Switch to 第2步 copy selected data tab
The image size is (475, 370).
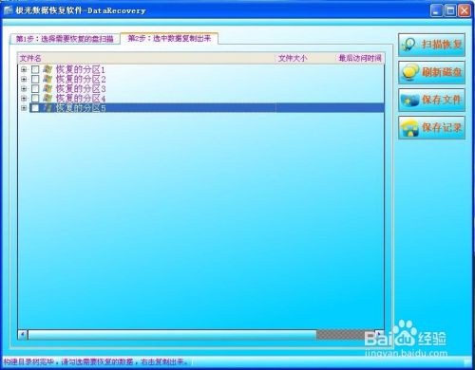click(x=169, y=38)
